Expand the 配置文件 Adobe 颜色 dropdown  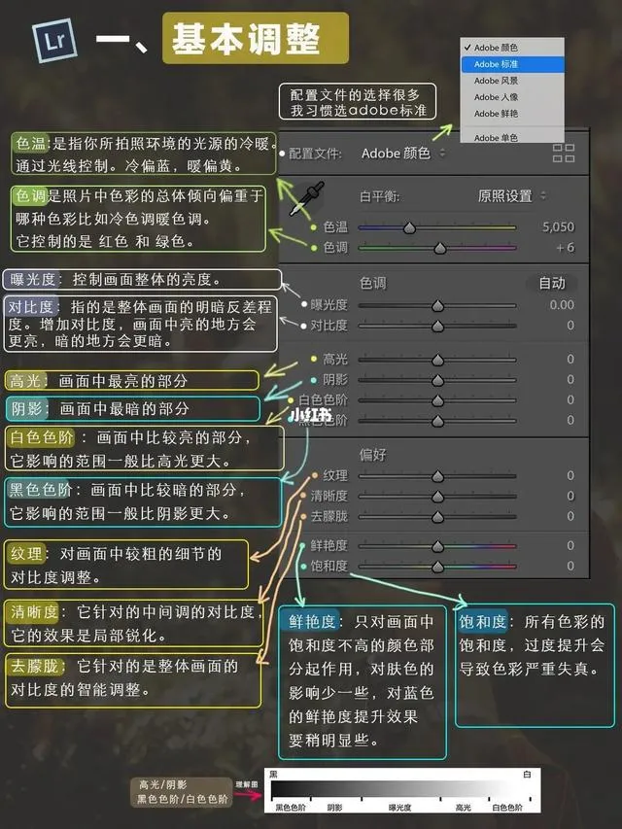click(403, 154)
